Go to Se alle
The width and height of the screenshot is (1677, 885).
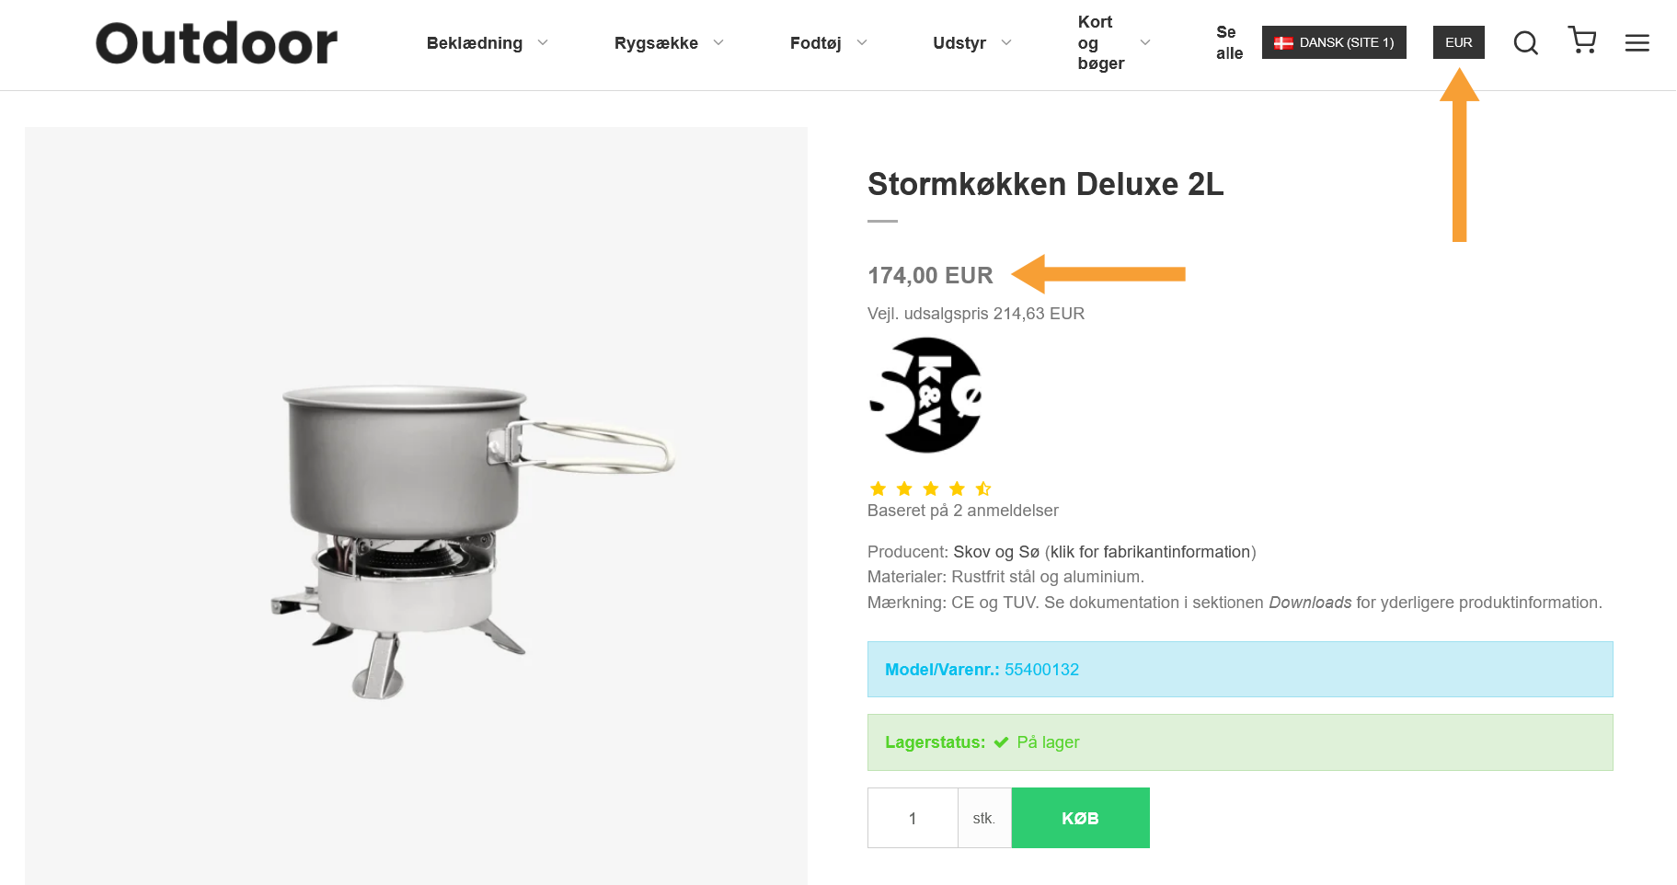1228,42
